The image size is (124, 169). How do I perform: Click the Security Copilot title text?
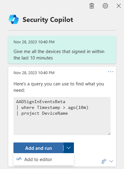[x=48, y=20]
